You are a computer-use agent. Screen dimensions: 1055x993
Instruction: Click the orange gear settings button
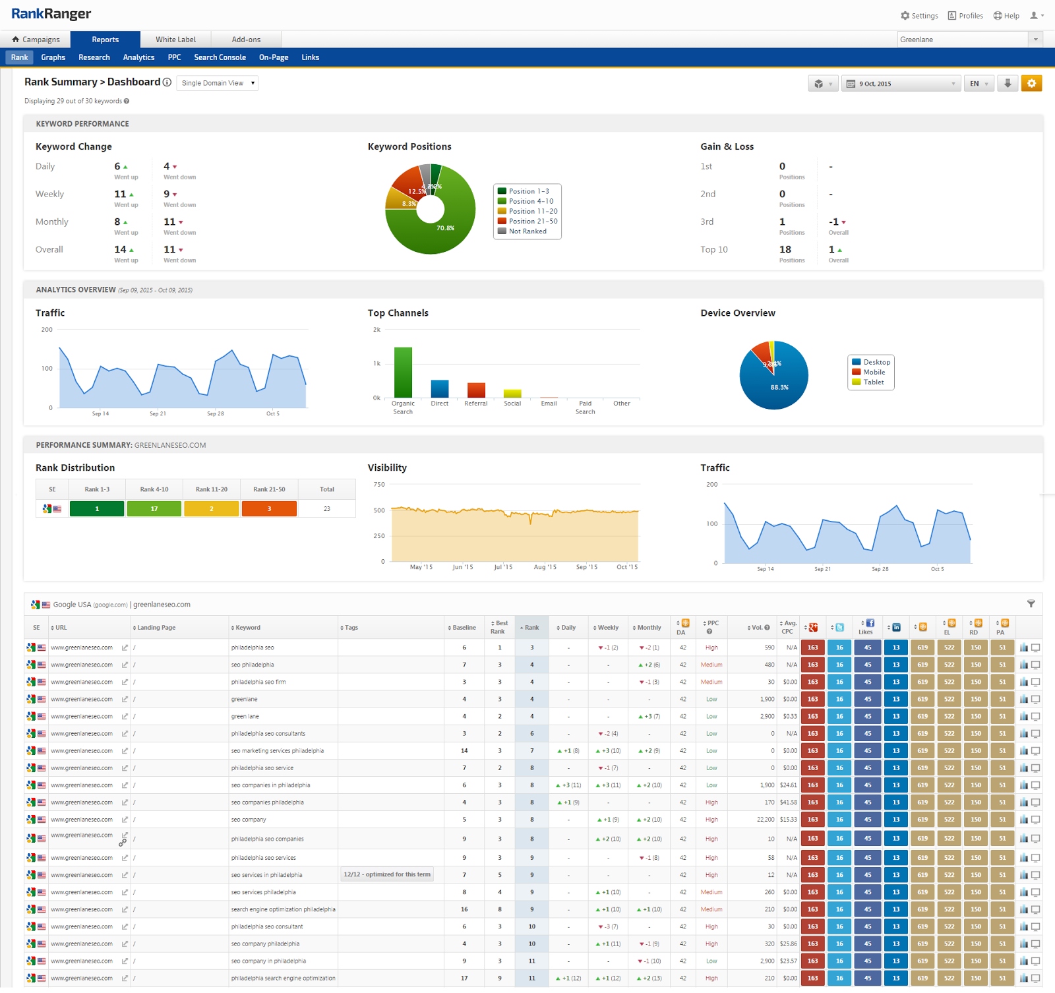click(1031, 84)
